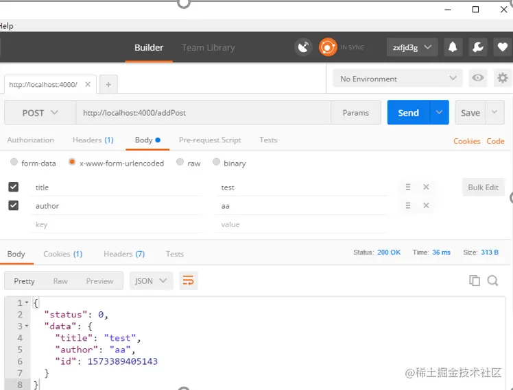Open the response Headers (7) tab

tap(124, 254)
